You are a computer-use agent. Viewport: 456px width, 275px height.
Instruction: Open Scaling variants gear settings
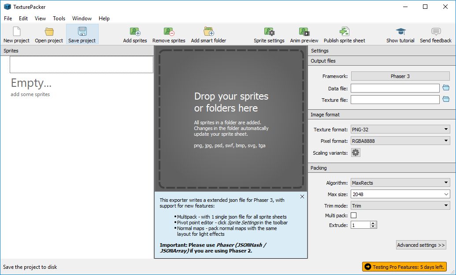[x=356, y=152]
